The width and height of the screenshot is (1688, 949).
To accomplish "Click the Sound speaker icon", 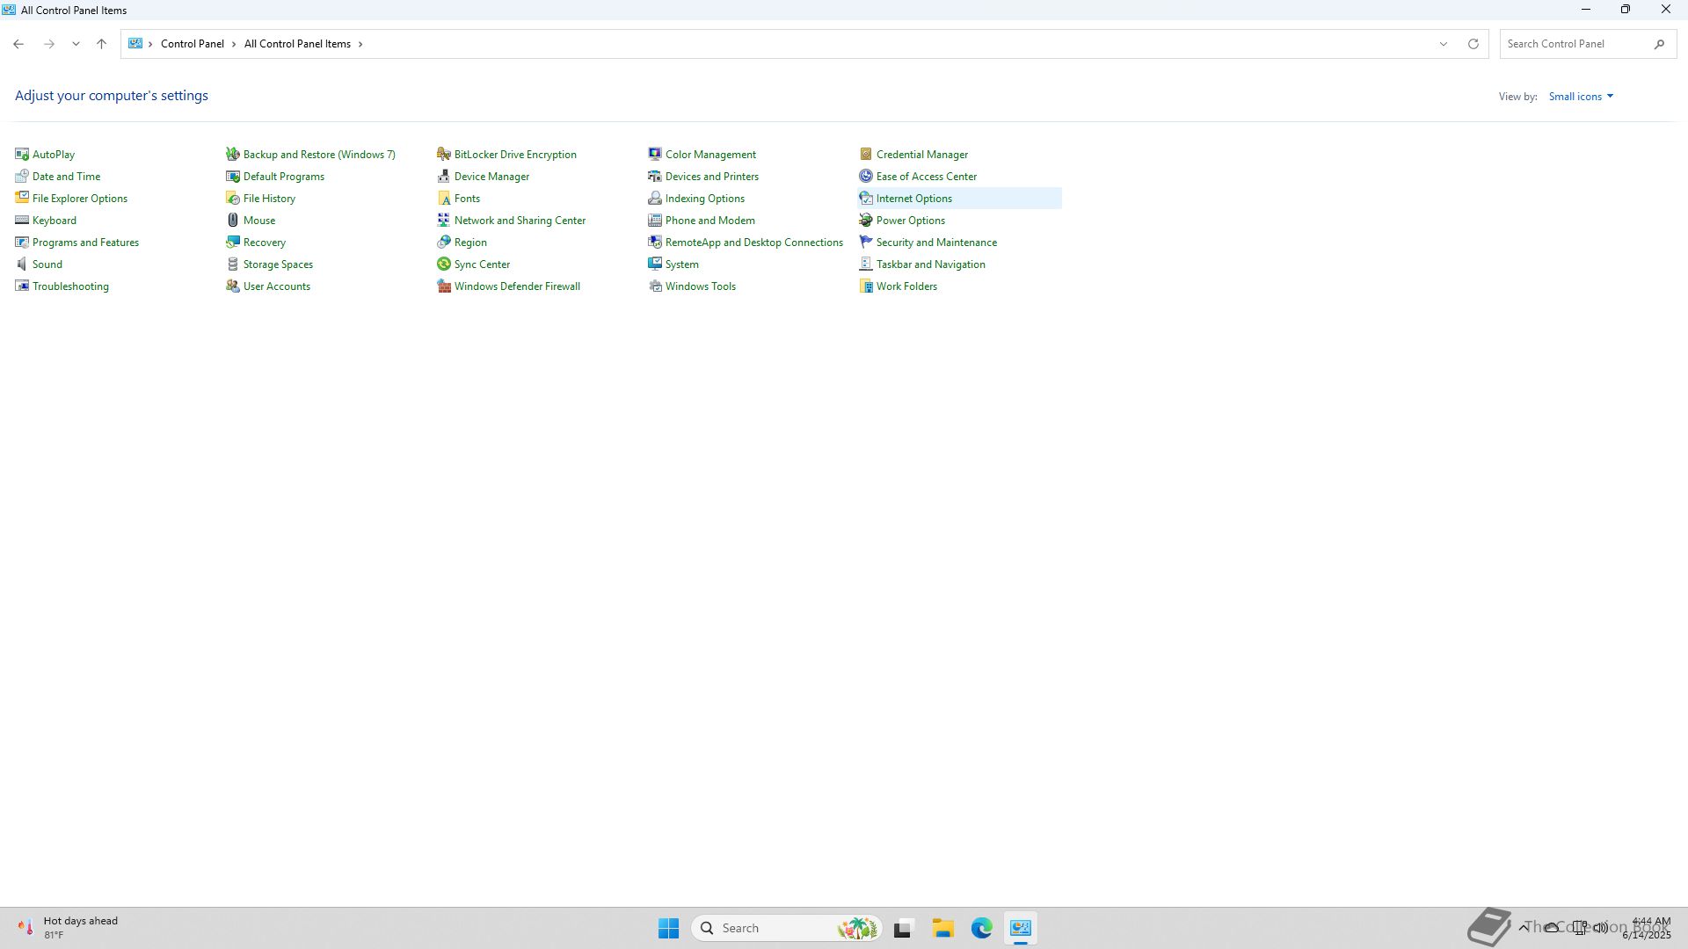I will point(22,264).
